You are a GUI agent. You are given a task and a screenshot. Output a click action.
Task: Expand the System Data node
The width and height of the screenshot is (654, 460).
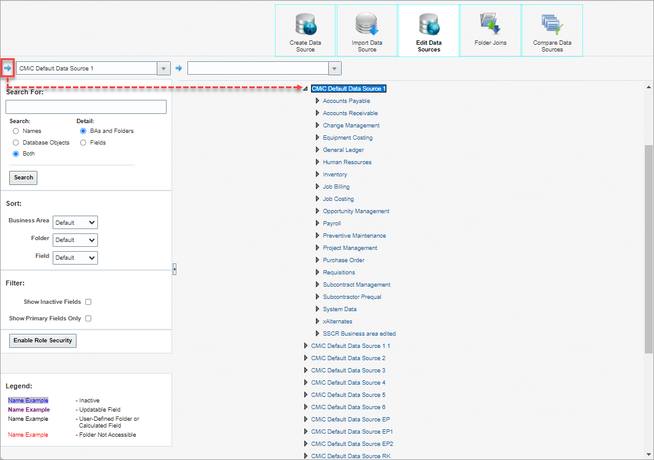tap(317, 309)
